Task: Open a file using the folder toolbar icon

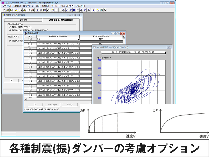Action: pyautogui.click(x=7, y=10)
